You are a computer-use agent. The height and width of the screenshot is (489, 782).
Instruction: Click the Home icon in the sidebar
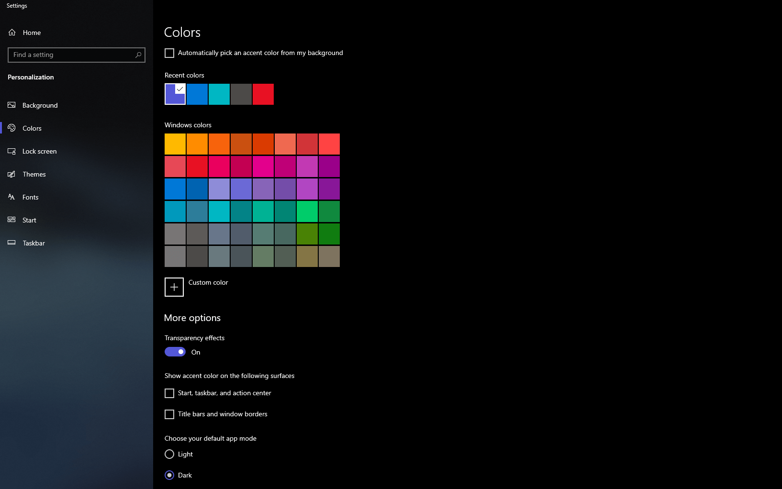coord(12,32)
